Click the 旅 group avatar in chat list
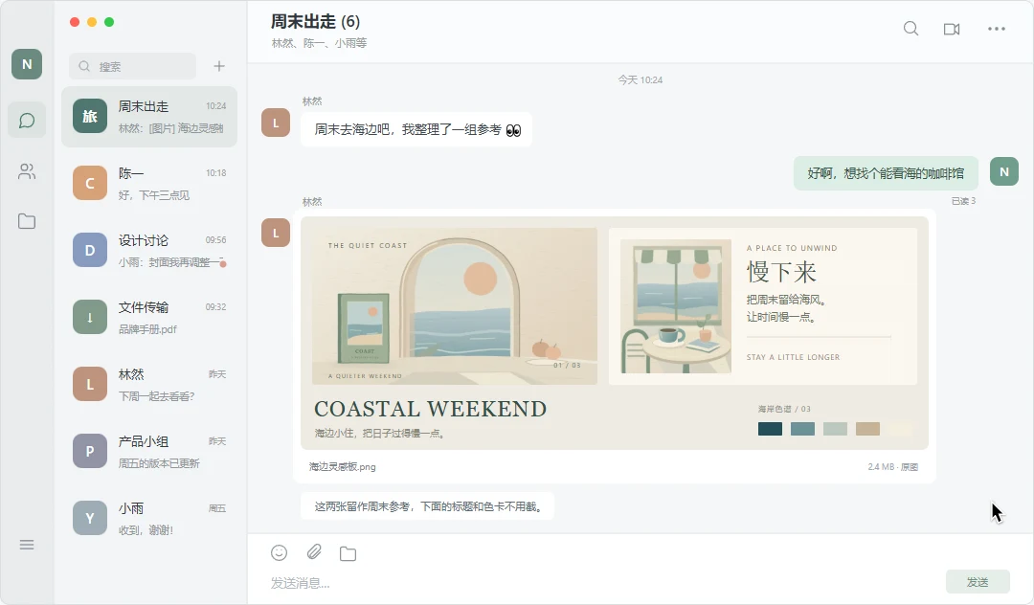The height and width of the screenshot is (605, 1034). (90, 117)
